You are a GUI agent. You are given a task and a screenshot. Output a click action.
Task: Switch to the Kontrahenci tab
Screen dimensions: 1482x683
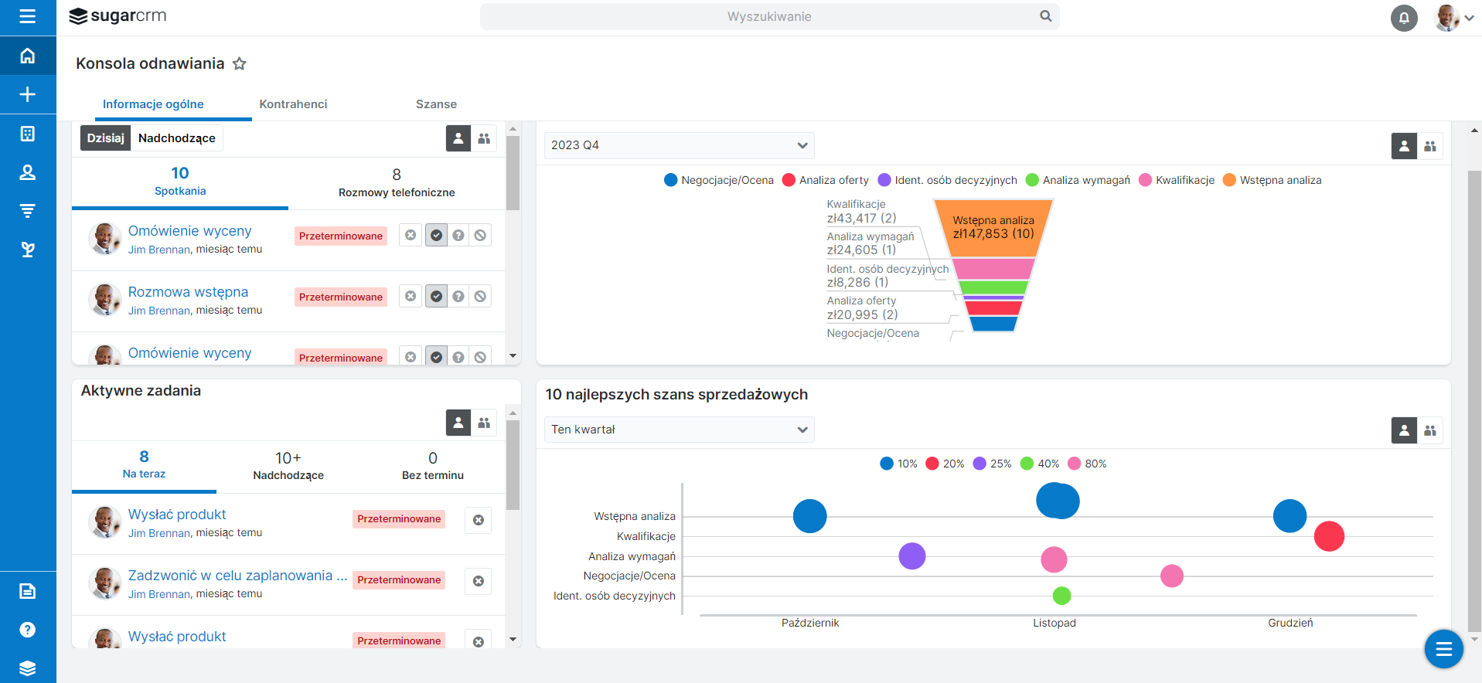coord(293,104)
